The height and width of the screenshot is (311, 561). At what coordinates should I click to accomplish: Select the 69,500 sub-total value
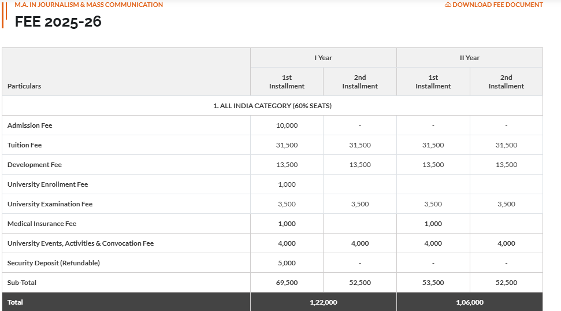tap(287, 283)
